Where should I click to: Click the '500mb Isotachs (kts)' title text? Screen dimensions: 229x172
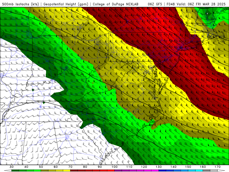point(20,4)
